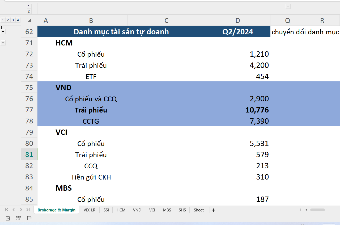The width and height of the screenshot is (340, 225).
Task: Click the CCTG label cell
Action: point(91,121)
